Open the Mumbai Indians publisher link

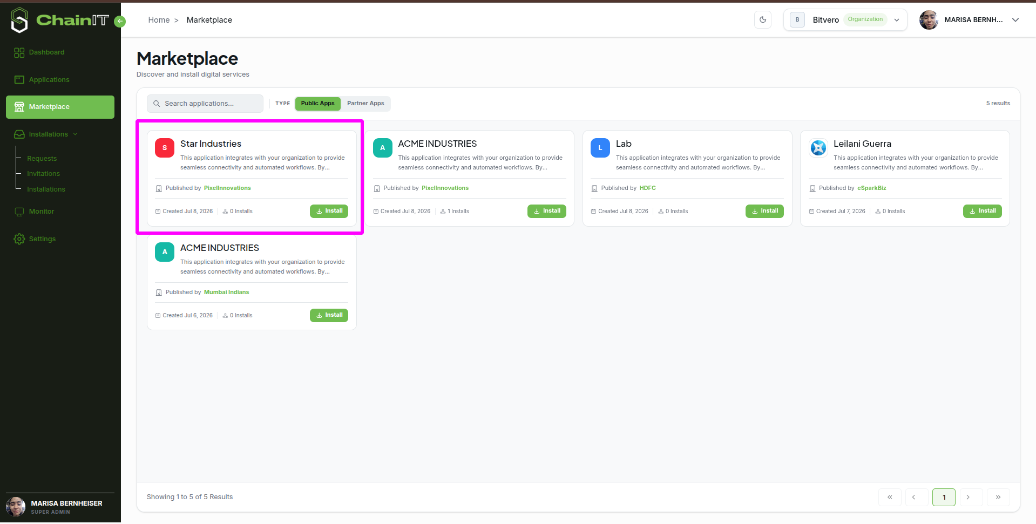(226, 292)
